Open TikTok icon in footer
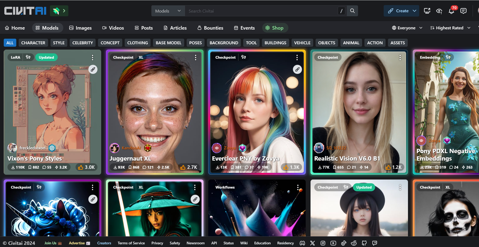Screen dimensions: 479x247 click(344, 243)
